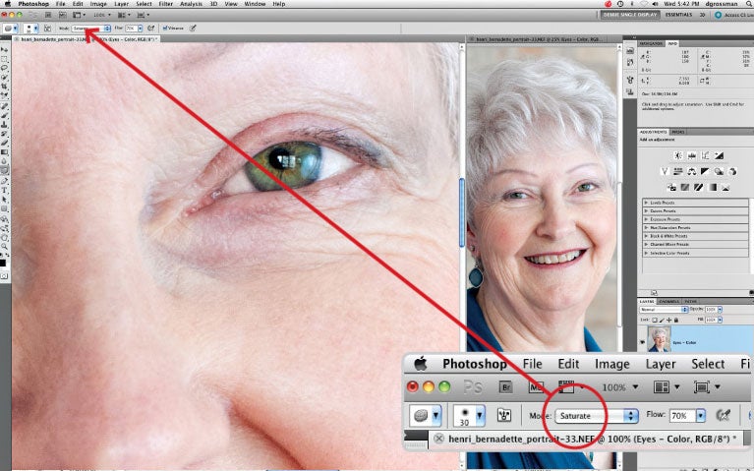
Task: Toggle tablet pressure icon right of Vibrance checkbox
Action: [193, 29]
